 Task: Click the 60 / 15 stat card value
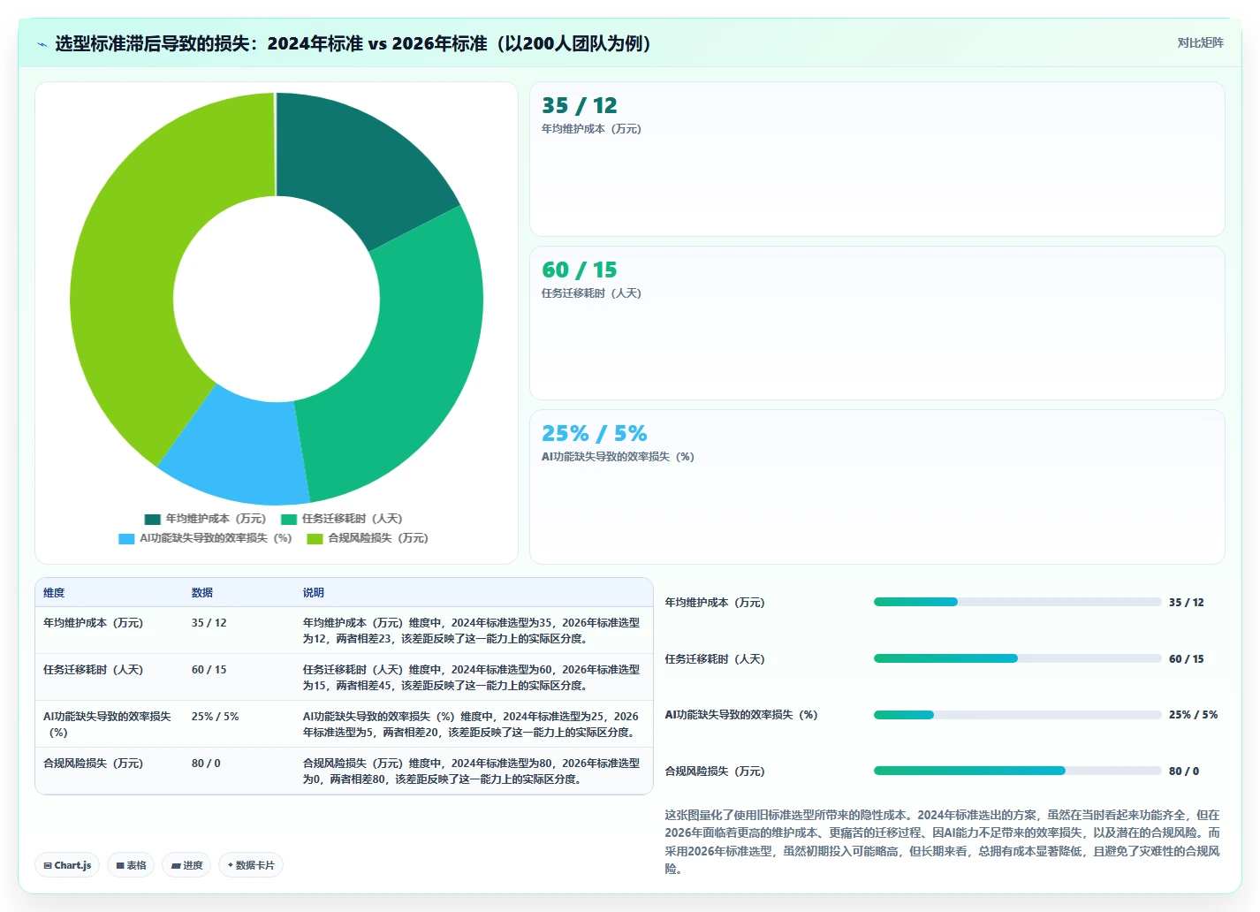pyautogui.click(x=580, y=270)
